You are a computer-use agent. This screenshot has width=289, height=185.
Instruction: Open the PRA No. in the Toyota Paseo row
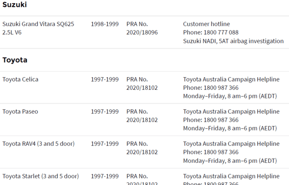[142, 116]
